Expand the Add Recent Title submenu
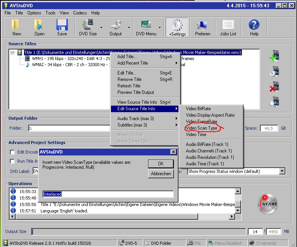This screenshot has height=247, width=297. click(145, 63)
